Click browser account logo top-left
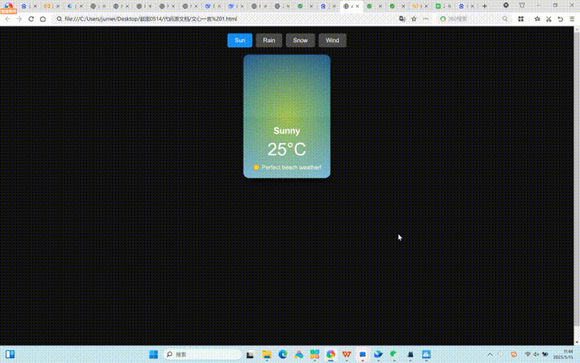The height and width of the screenshot is (363, 580). tap(8, 7)
